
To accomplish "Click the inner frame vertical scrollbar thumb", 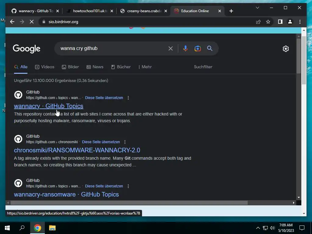I will coord(299,56).
